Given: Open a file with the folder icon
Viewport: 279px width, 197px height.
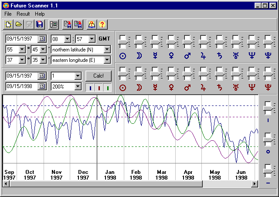Looking at the screenshot, I should [19, 24].
